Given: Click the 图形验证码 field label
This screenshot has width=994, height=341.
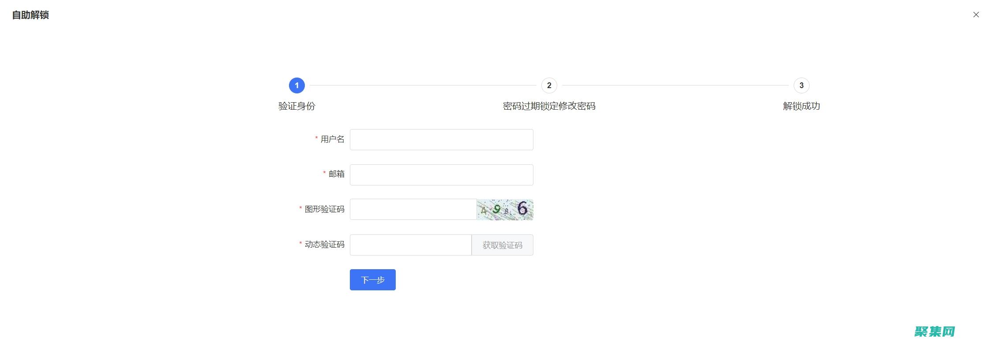Looking at the screenshot, I should [x=324, y=209].
